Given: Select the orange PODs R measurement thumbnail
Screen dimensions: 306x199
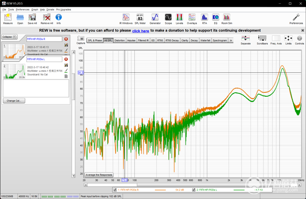Looking at the screenshot, I should click(14, 51).
